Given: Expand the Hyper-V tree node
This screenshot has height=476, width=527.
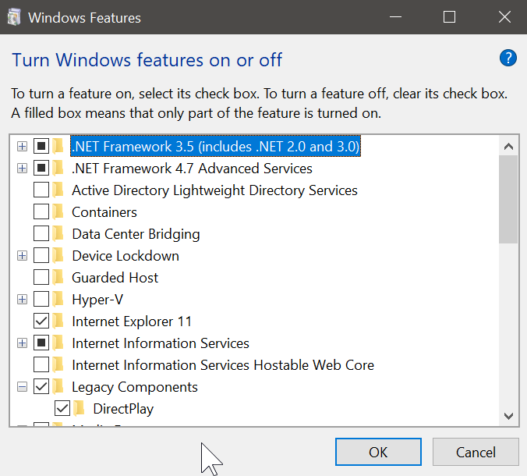Looking at the screenshot, I should (x=22, y=300).
